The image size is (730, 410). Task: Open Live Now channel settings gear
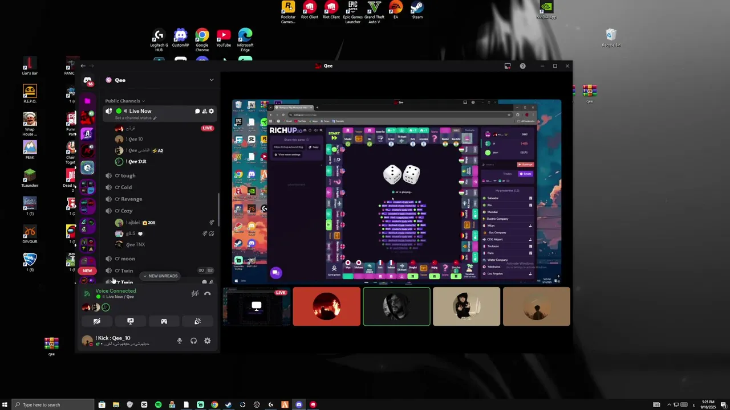pos(211,111)
